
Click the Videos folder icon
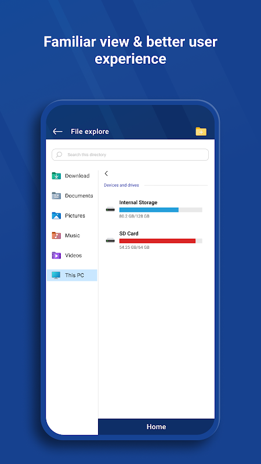[x=56, y=255]
